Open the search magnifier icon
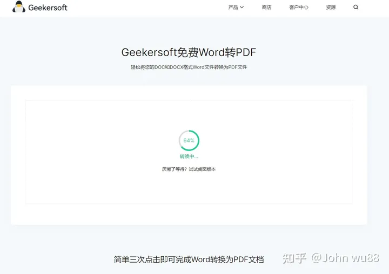This screenshot has width=389, height=274. 356,7
